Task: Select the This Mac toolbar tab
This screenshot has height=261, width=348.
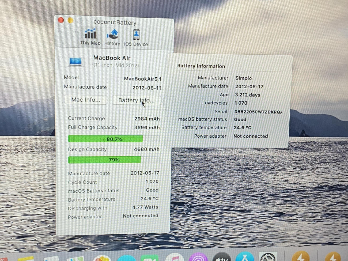Action: pos(90,37)
